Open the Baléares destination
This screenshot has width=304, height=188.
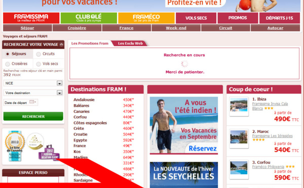coord(81,106)
